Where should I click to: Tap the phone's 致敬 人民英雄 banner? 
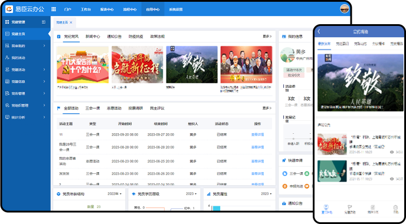pyautogui.click(x=361, y=83)
